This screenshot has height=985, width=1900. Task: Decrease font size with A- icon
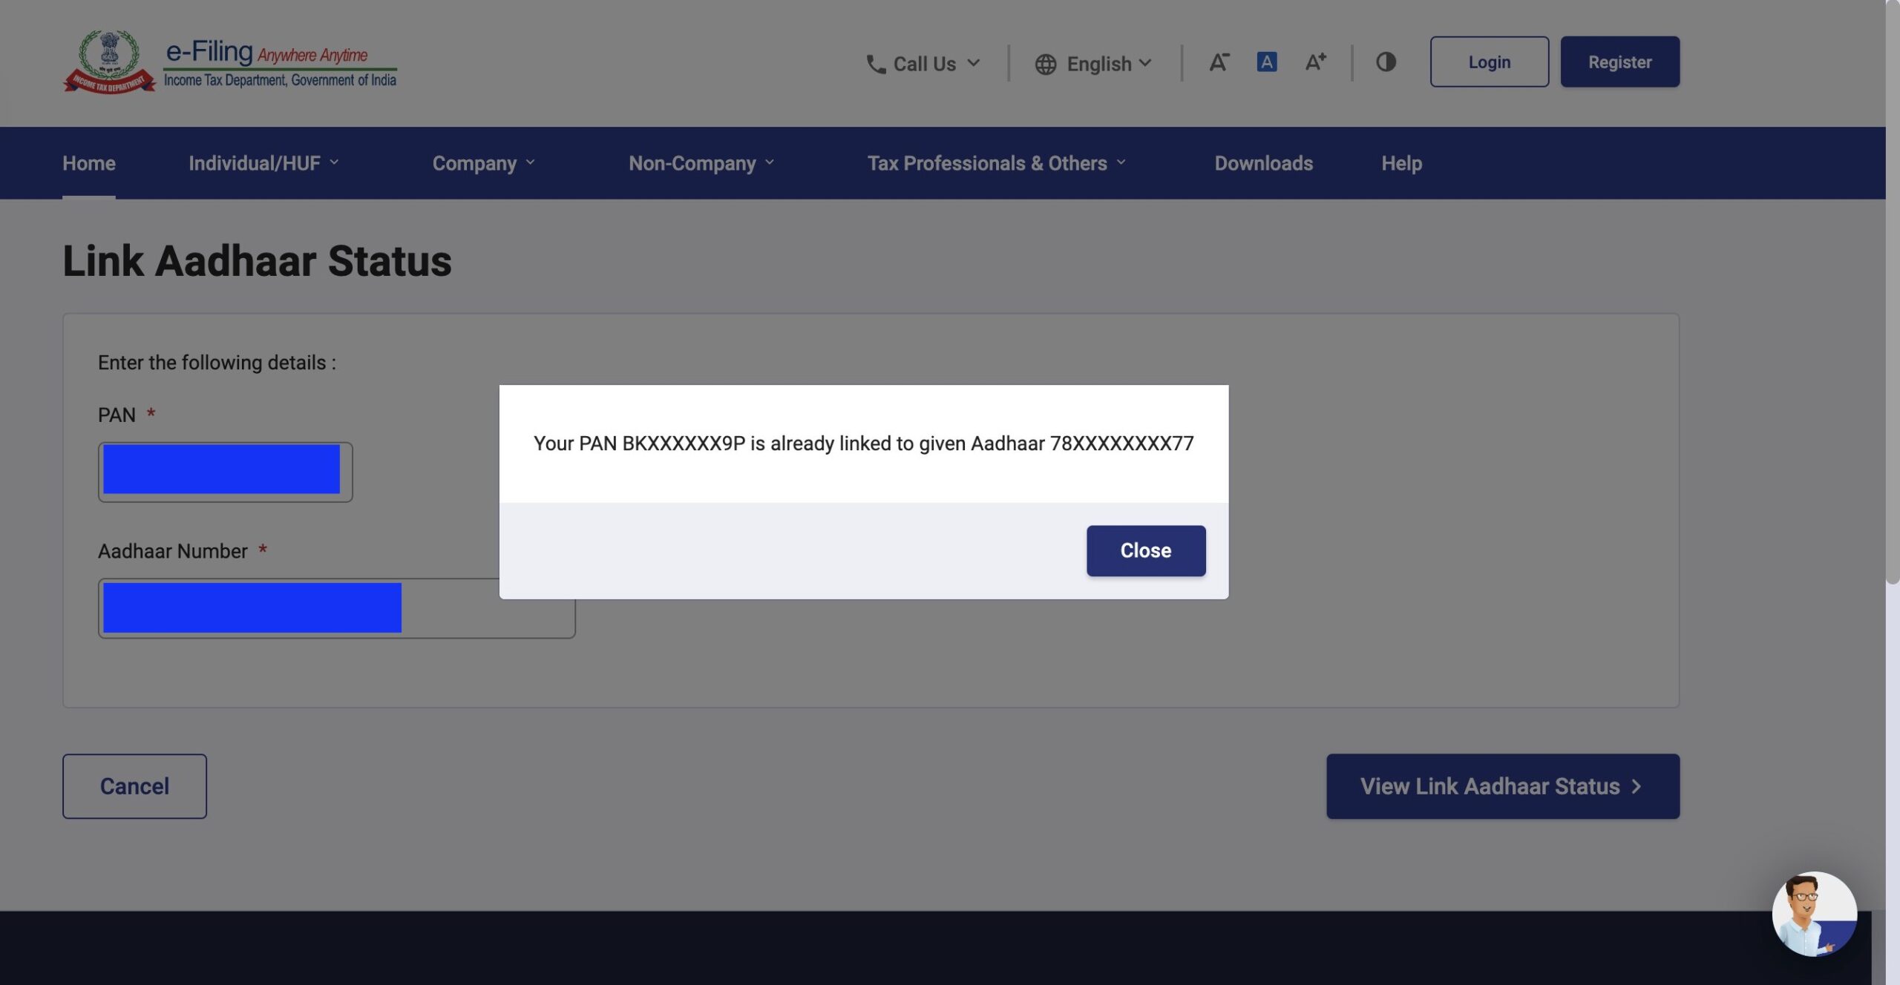[1218, 60]
